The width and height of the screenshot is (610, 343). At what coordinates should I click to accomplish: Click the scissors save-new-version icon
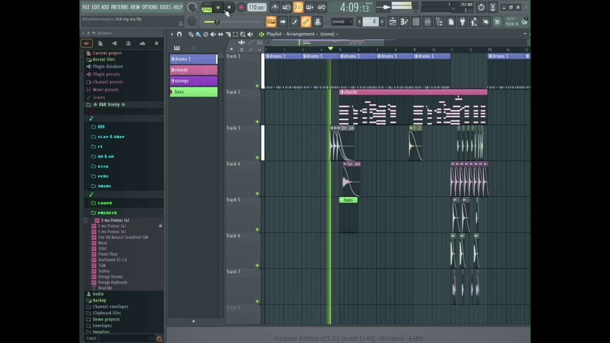493,7
